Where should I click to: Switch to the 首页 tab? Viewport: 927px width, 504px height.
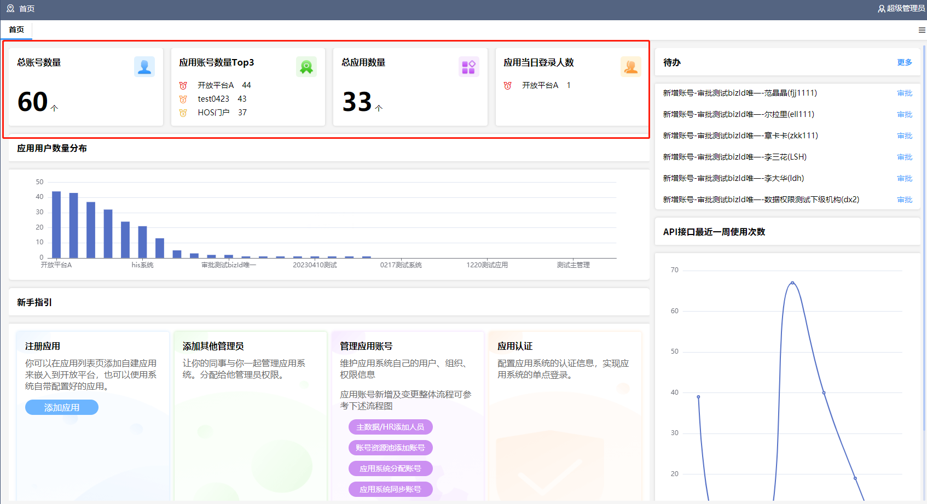click(x=16, y=30)
